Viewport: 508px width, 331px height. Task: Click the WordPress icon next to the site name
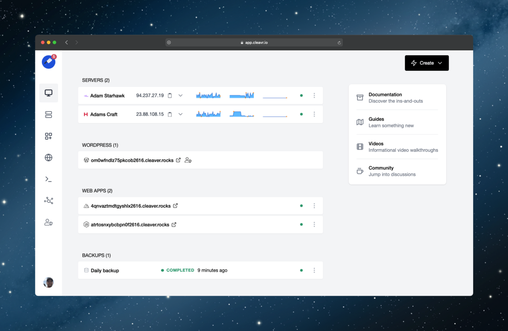[86, 159]
